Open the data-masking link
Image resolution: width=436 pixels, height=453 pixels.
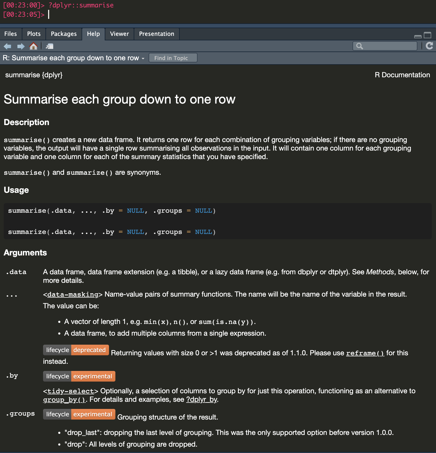click(73, 294)
